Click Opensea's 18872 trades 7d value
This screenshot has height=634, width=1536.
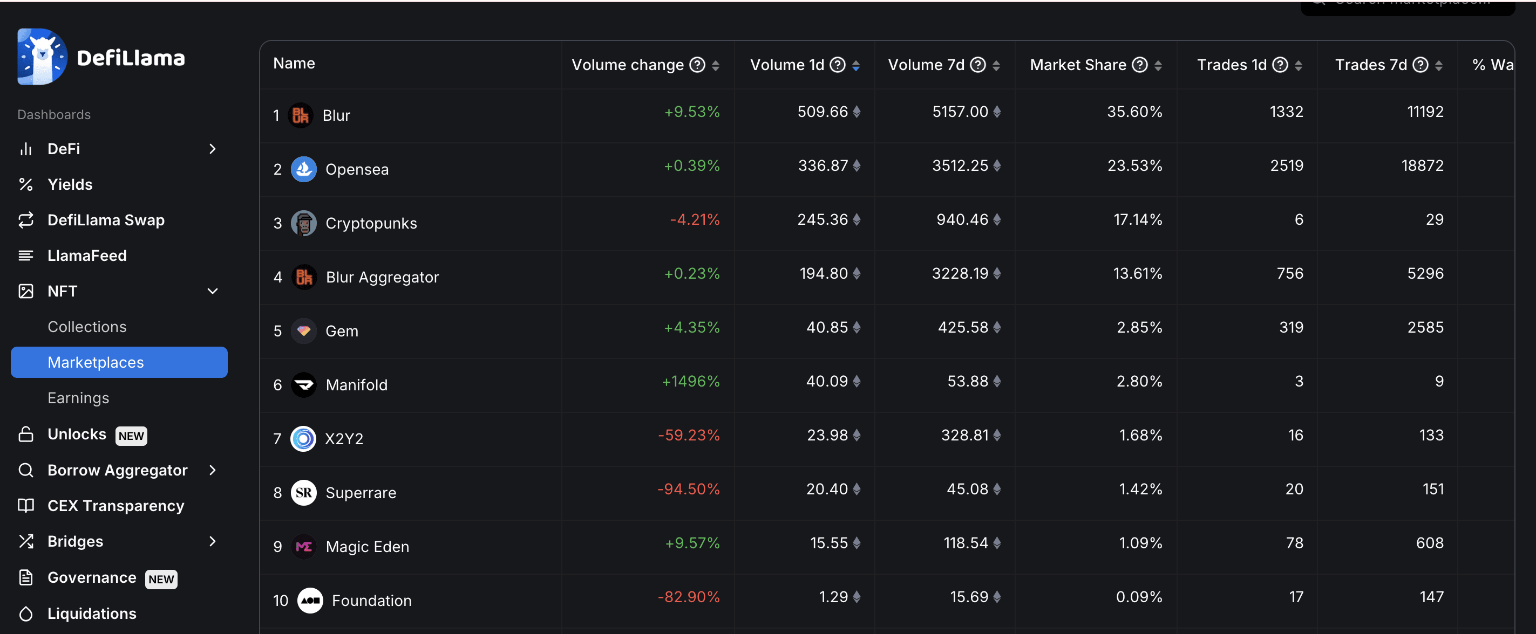pos(1422,166)
